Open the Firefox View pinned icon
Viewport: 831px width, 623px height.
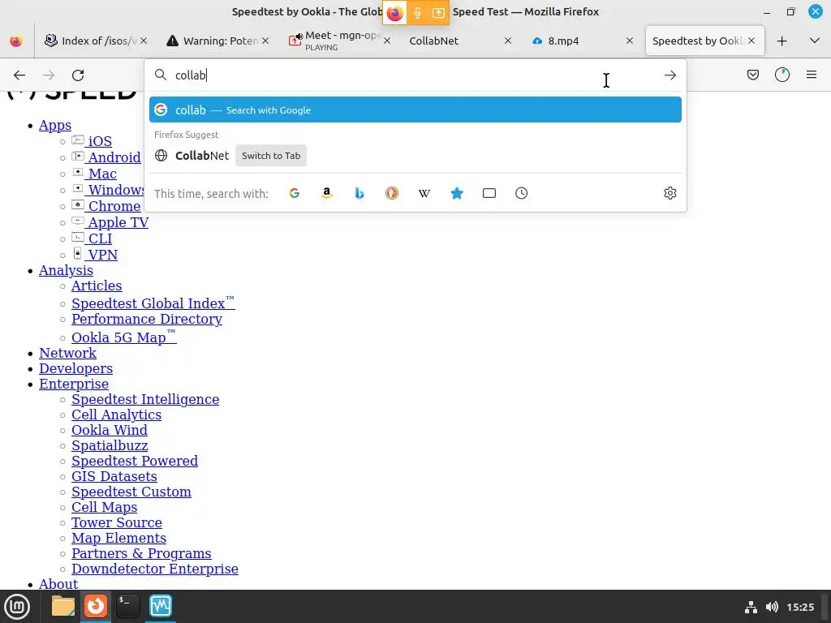pos(16,41)
